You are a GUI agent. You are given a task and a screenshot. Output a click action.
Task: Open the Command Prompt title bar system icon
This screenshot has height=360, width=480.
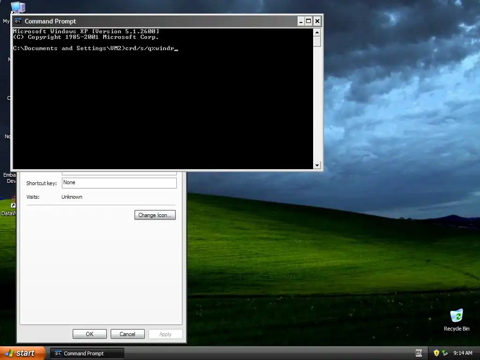click(x=18, y=21)
